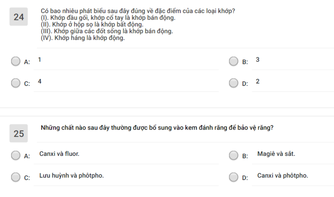Image resolution: width=334 pixels, height=197 pixels.
Task: Click the question number 25 badge
Action: point(19,134)
